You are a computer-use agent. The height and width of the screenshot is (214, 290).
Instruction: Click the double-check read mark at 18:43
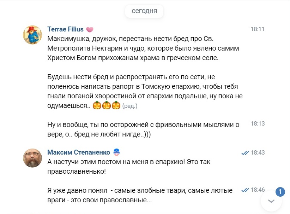coord(245,153)
